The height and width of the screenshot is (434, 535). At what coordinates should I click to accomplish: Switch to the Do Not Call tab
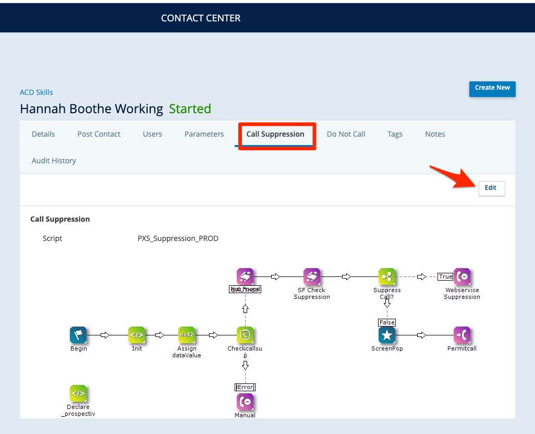pos(346,134)
